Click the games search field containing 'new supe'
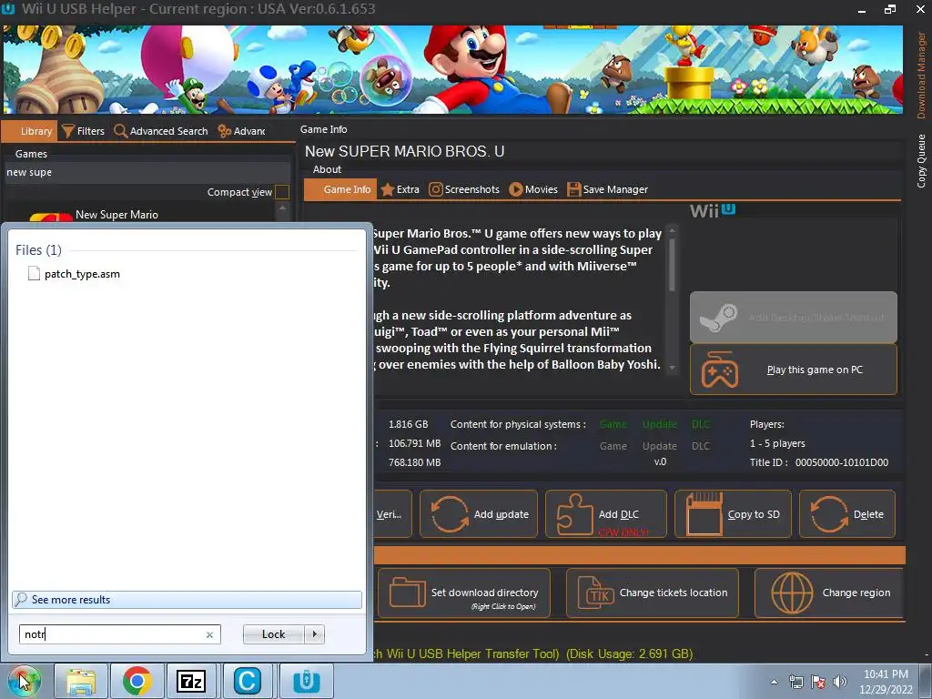 pyautogui.click(x=147, y=172)
